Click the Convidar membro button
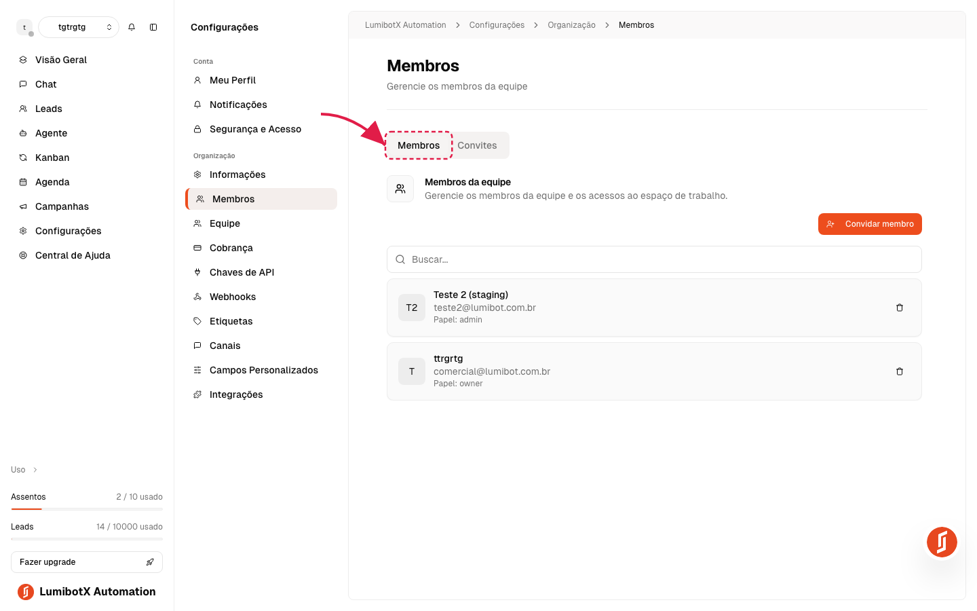 click(x=870, y=224)
